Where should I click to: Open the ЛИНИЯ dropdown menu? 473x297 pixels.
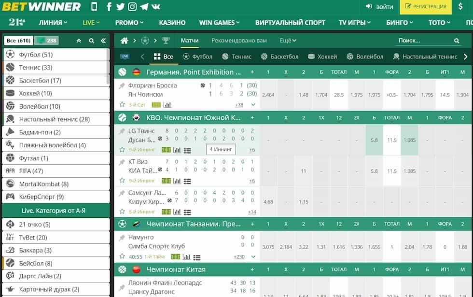pos(53,22)
